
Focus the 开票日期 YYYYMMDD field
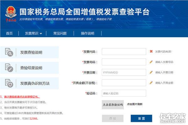pos(124,72)
